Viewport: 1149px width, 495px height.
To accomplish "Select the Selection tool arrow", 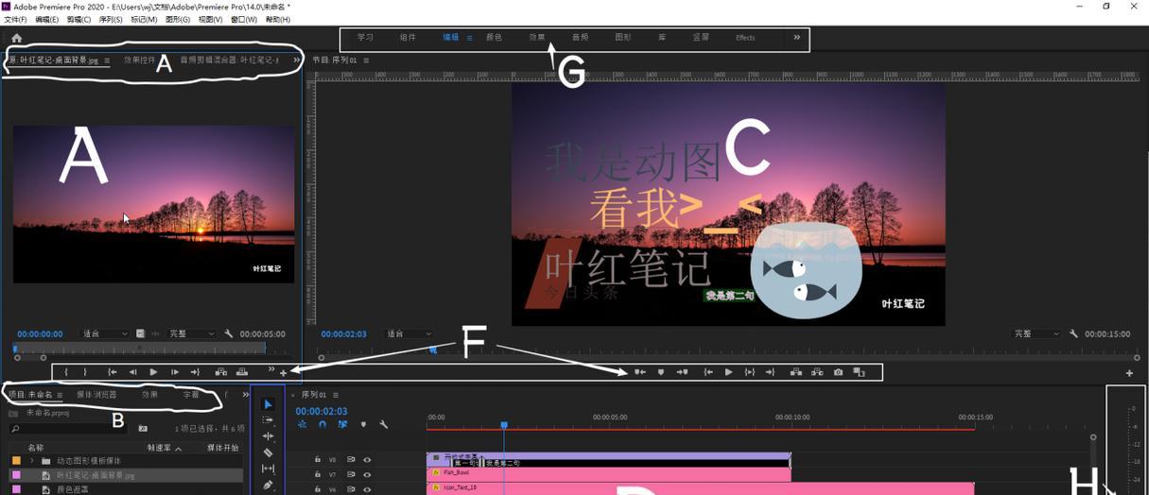I will (268, 404).
